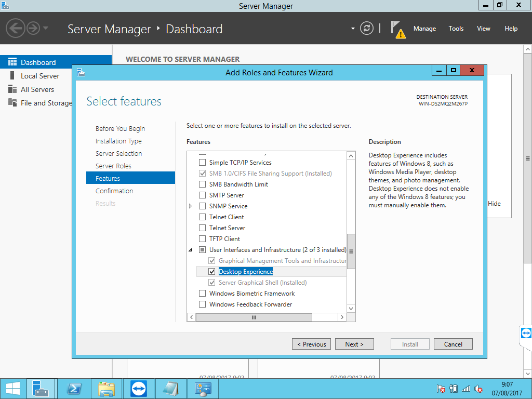Check the Telnet Server checkbox
The width and height of the screenshot is (532, 399).
tap(202, 228)
